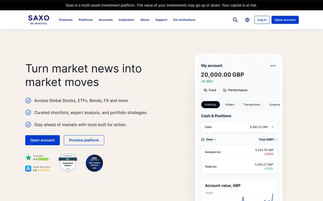Click the SAXO Be Invested logo
Image resolution: width=323 pixels, height=201 pixels.
39,20
